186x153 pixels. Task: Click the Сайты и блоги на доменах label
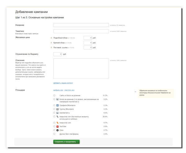70,96
